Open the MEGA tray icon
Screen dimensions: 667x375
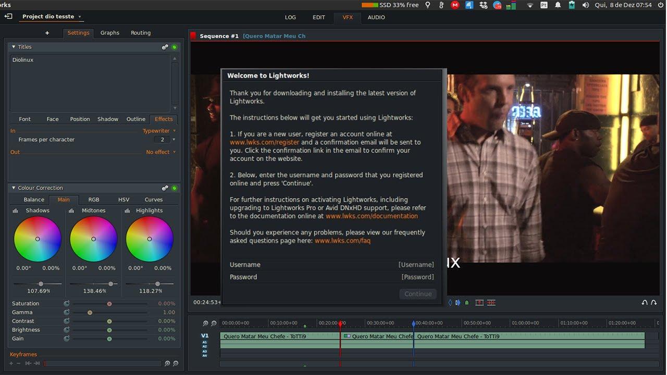[x=455, y=5]
